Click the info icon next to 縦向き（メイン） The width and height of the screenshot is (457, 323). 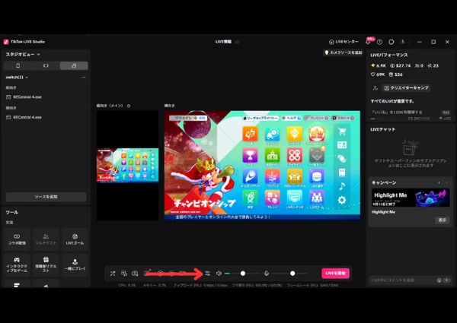[x=129, y=106]
